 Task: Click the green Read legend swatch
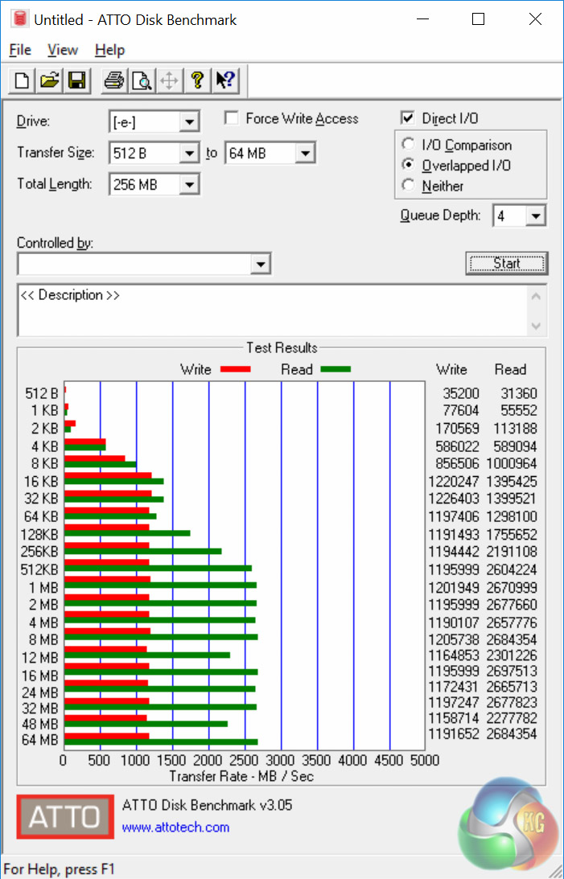tap(336, 369)
